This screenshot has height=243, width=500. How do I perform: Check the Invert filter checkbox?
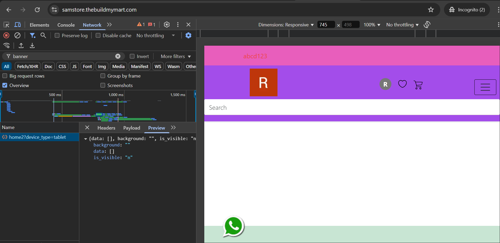132,56
